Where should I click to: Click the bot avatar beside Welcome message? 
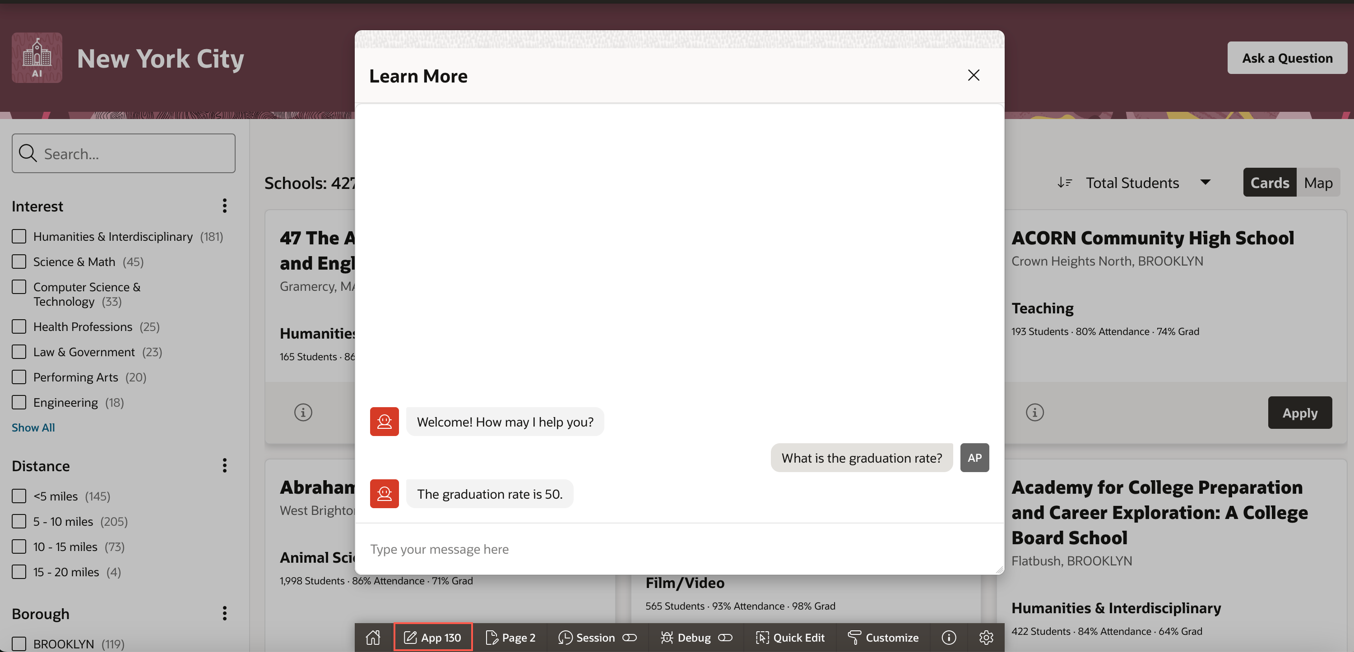click(384, 422)
